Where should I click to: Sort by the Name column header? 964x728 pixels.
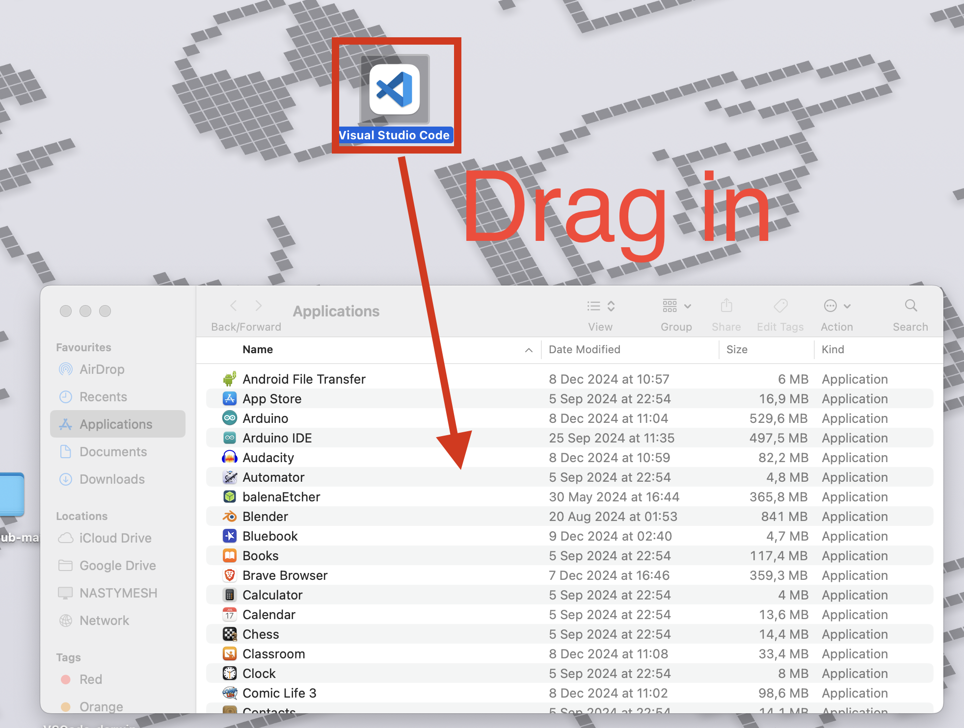pyautogui.click(x=258, y=349)
